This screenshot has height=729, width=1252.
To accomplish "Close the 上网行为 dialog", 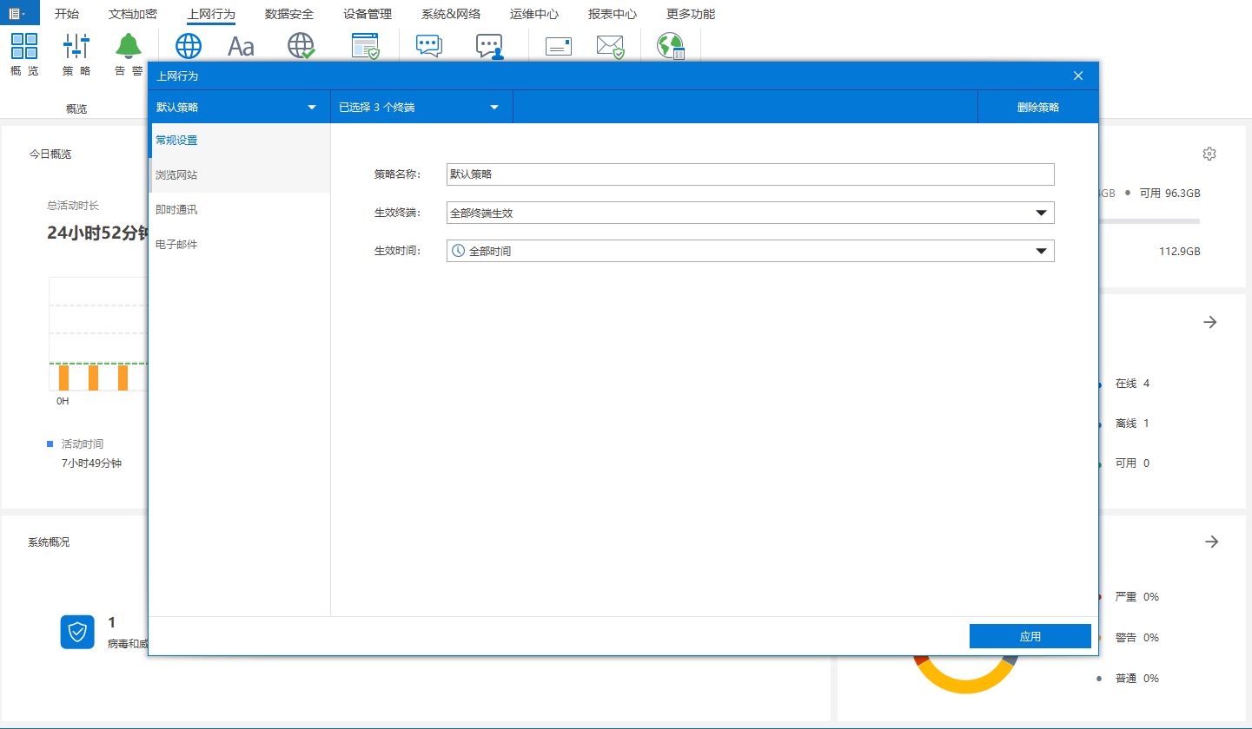I will click(x=1078, y=76).
